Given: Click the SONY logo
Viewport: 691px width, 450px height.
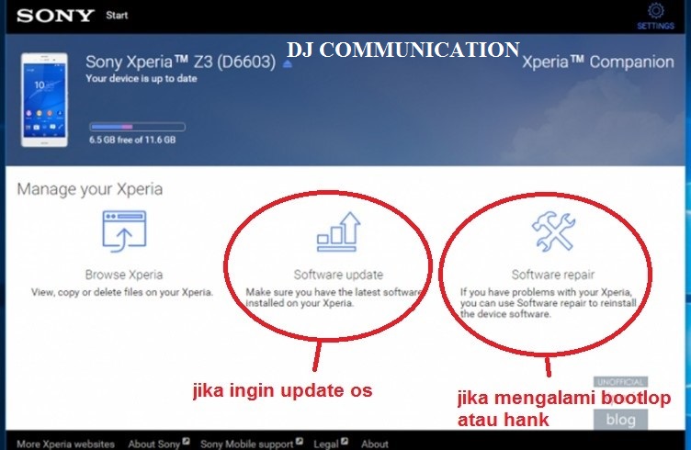Looking at the screenshot, I should [55, 16].
